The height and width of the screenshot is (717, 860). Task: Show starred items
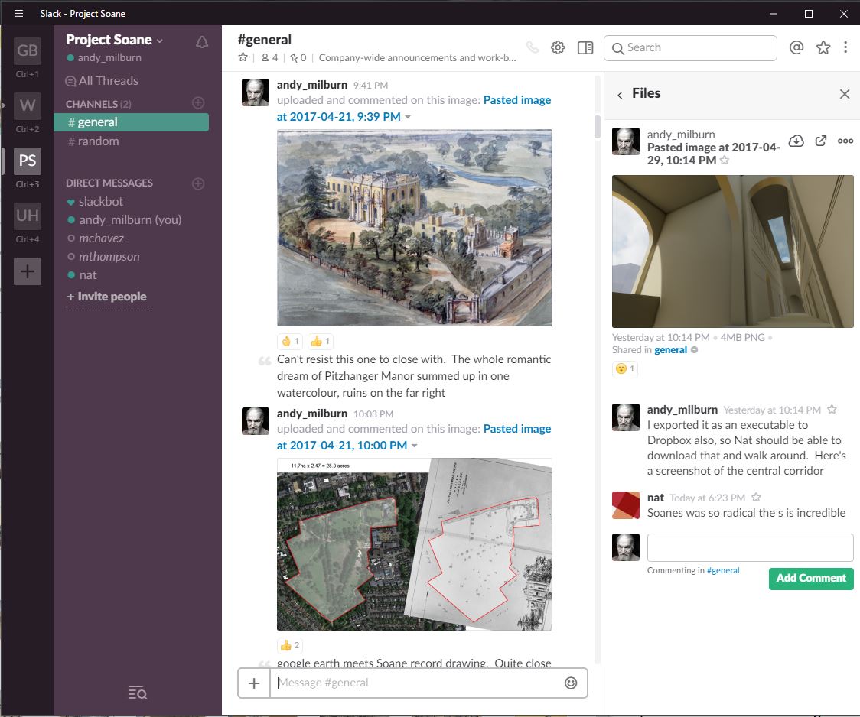pyautogui.click(x=823, y=47)
